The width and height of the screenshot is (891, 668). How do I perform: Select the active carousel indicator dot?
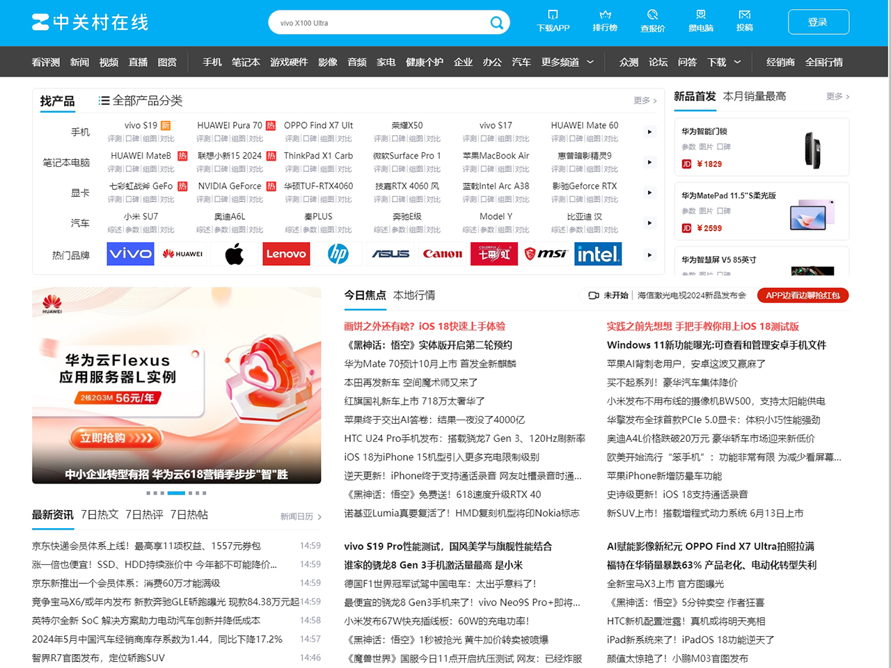click(176, 493)
